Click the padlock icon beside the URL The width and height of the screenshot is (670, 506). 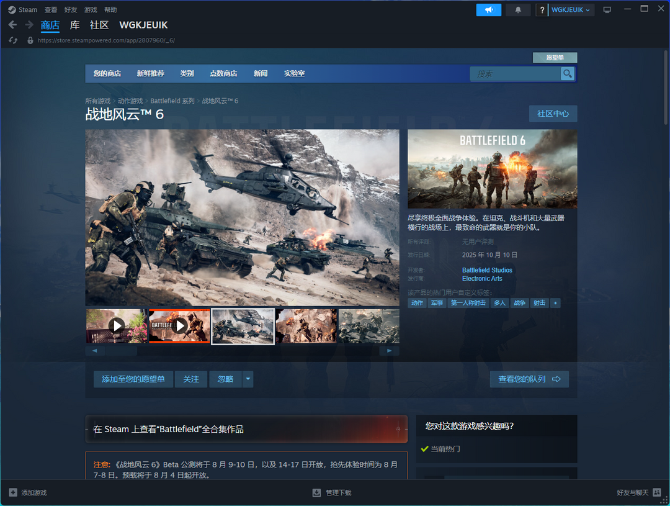[30, 40]
